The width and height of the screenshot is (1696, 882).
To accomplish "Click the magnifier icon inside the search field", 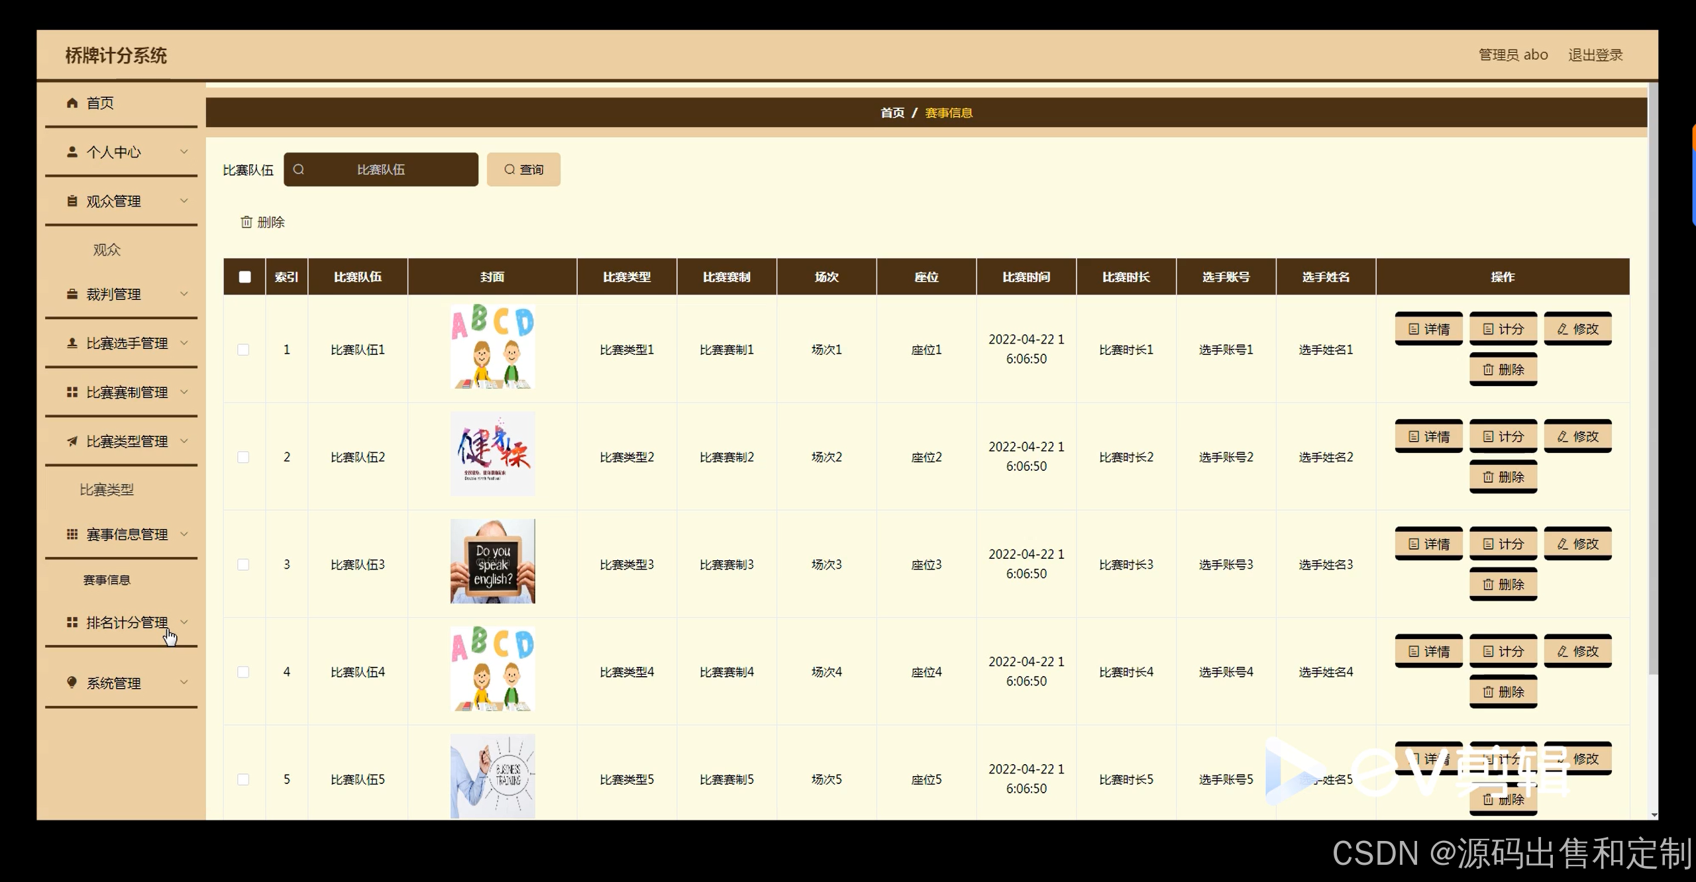I will click(299, 170).
